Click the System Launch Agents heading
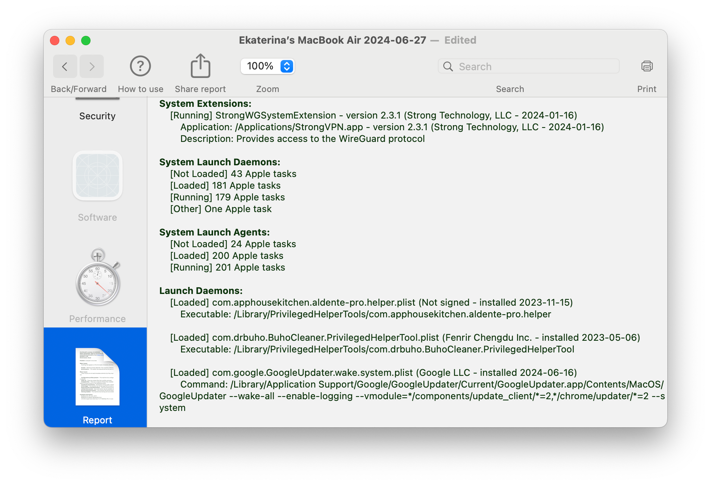 215,232
